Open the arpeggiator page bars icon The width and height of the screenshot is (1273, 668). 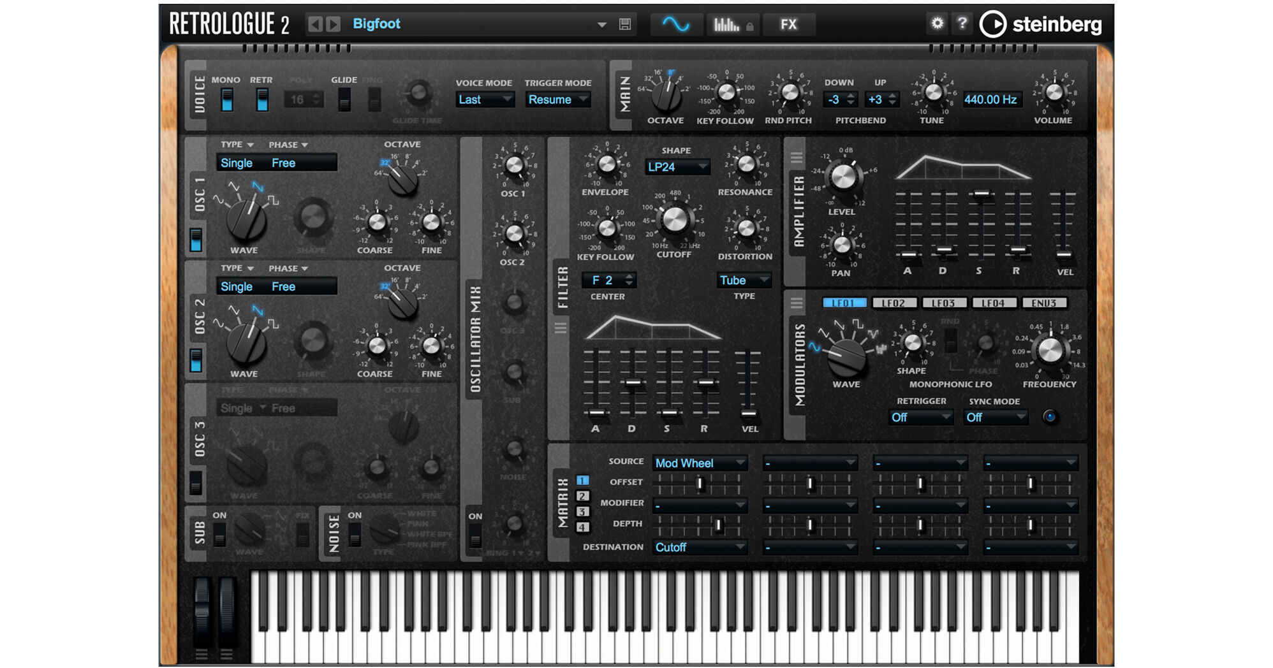coord(732,24)
